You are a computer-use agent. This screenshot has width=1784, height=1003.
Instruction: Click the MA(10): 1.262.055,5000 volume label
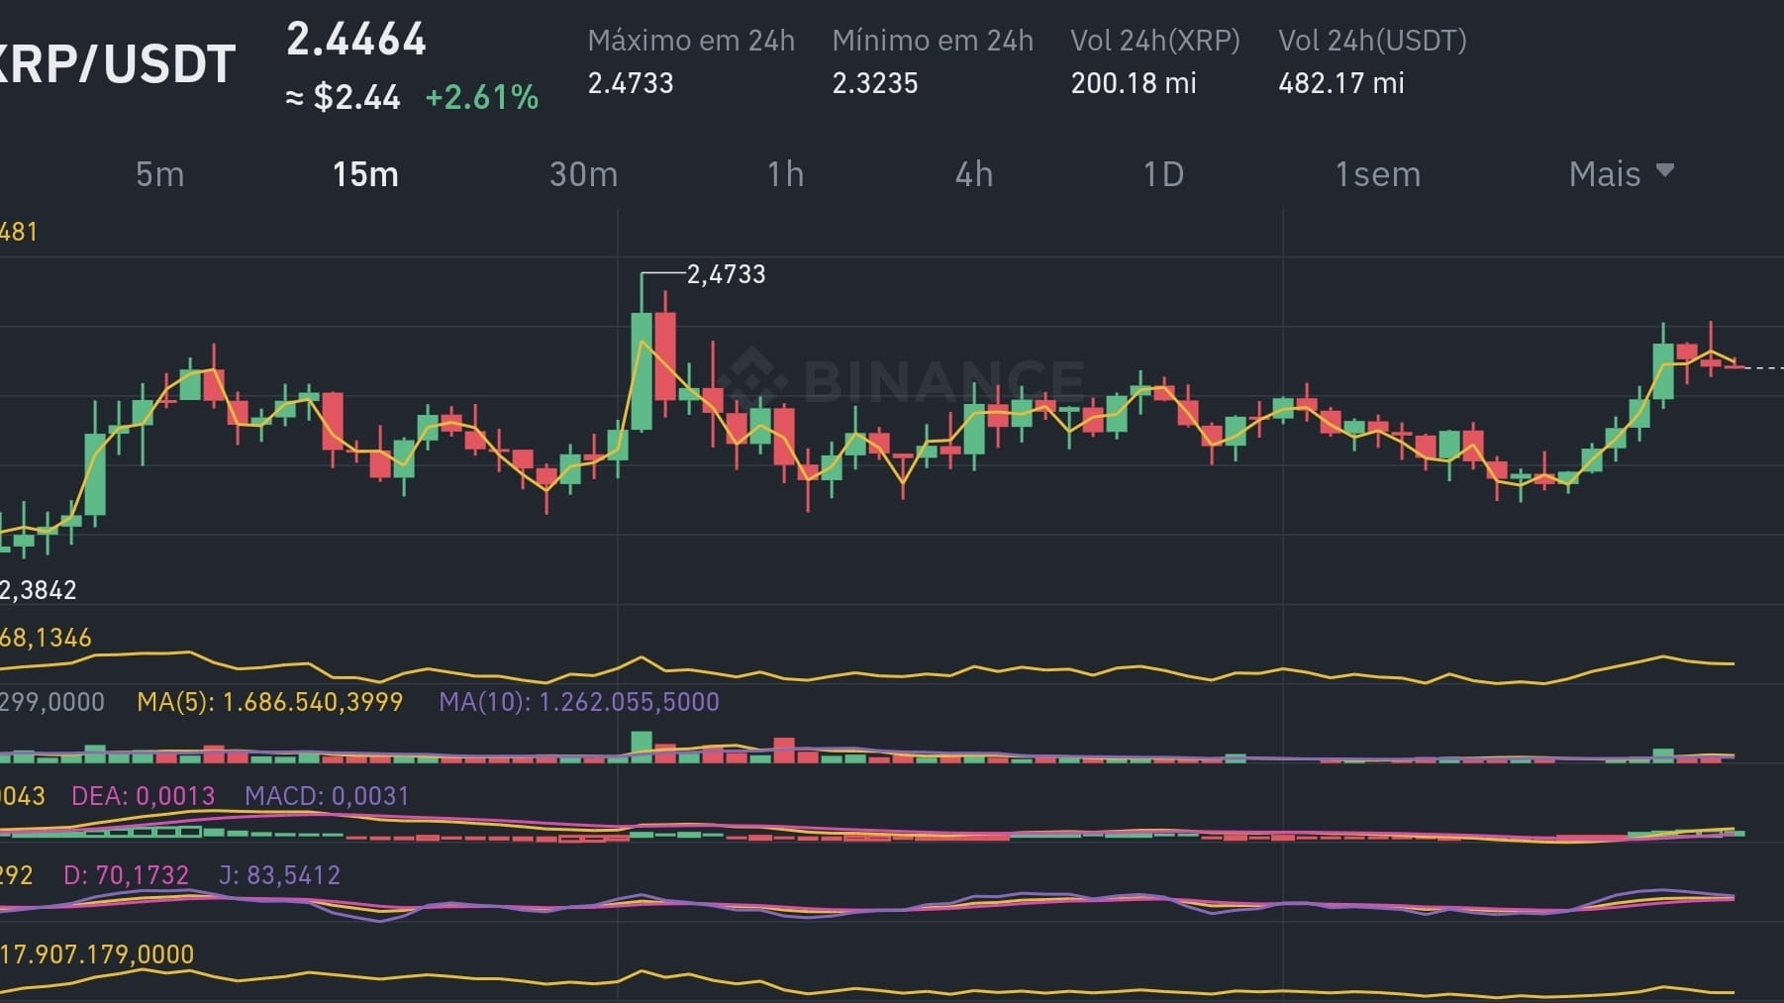579,702
